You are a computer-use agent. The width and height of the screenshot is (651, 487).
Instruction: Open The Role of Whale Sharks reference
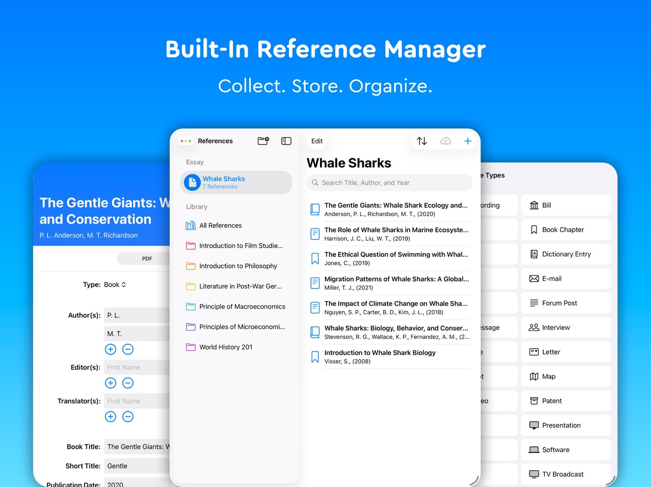pyautogui.click(x=390, y=234)
